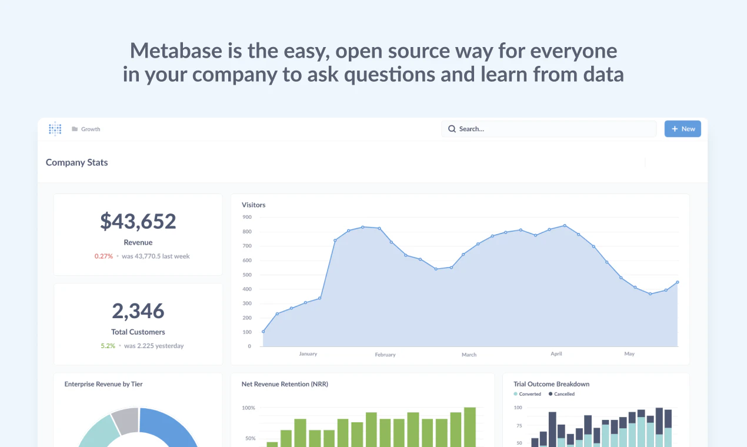Screen dimensions: 747x447
Task: Click the first data point of Visitors line
Action: 263,332
